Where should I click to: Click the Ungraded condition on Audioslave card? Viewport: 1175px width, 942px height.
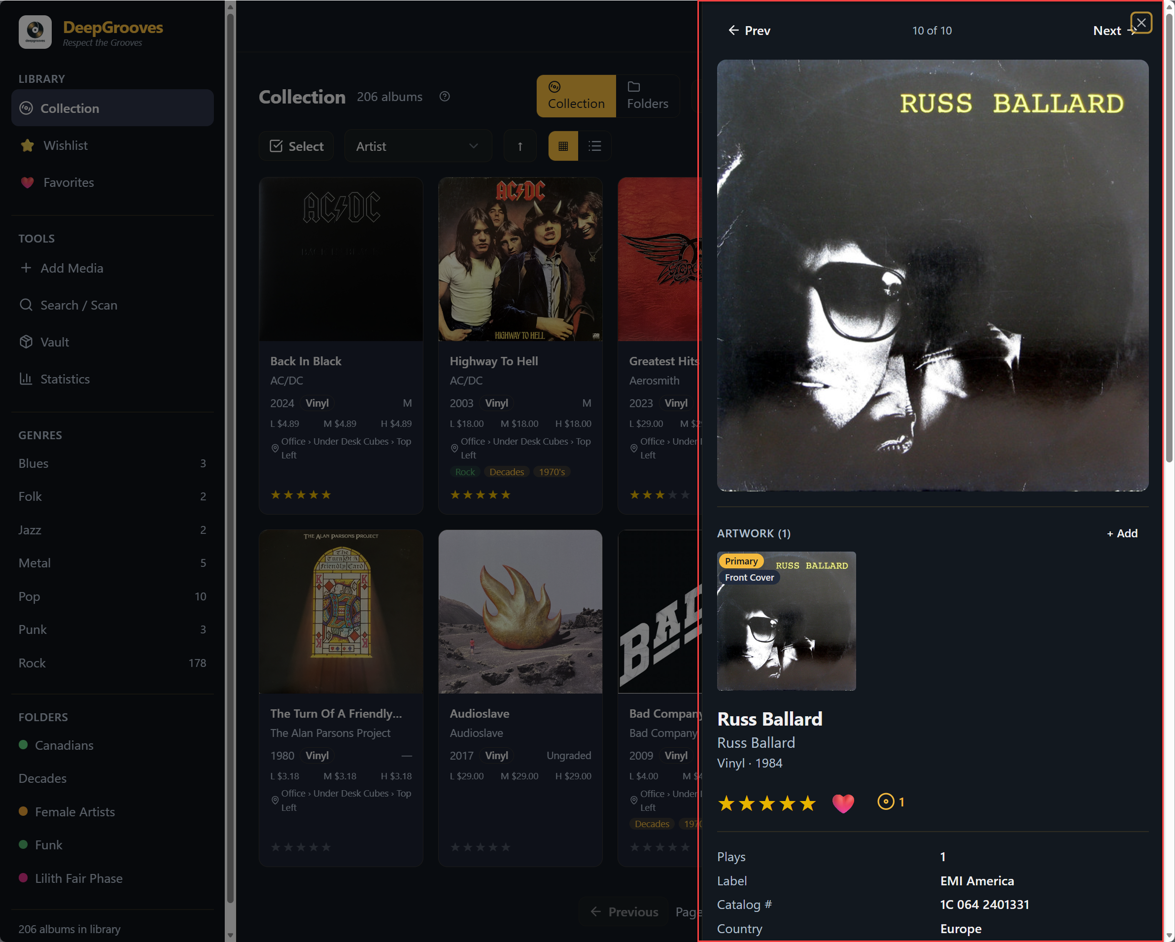[x=568, y=755]
